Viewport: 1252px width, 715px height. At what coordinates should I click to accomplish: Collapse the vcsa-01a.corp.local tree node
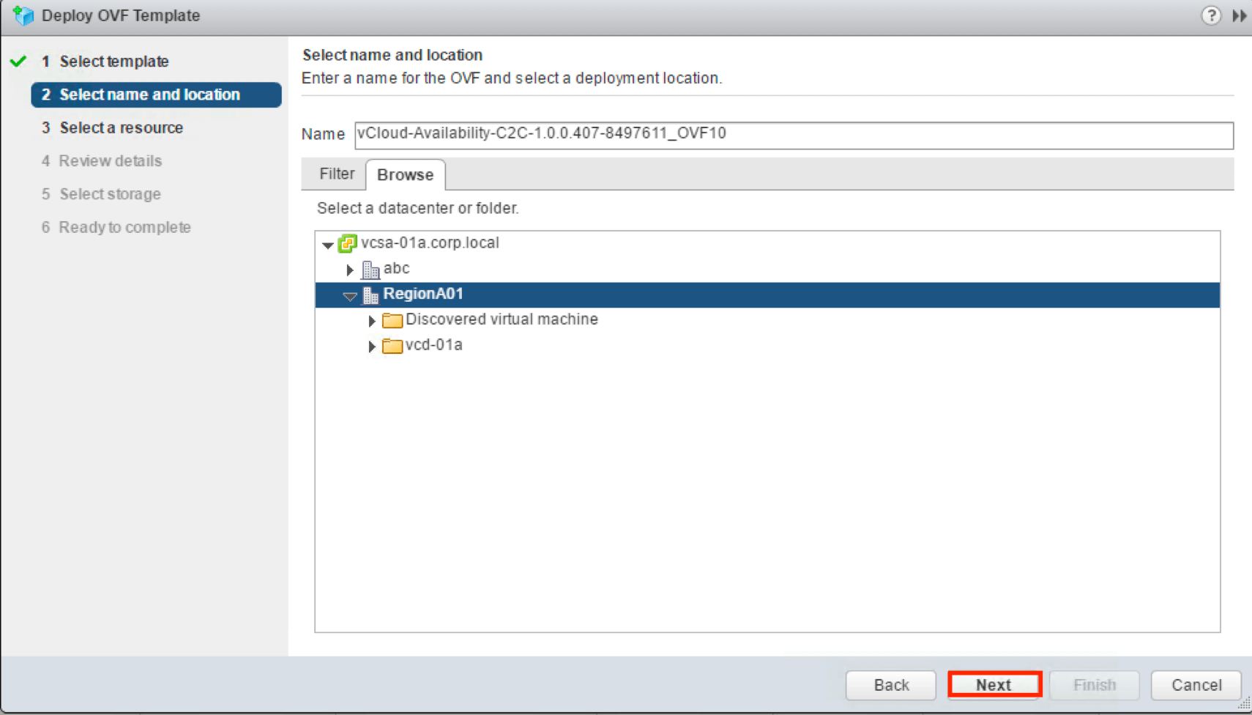tap(328, 245)
